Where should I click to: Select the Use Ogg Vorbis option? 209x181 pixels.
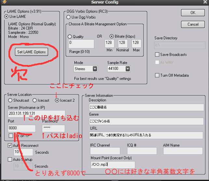click(69, 17)
